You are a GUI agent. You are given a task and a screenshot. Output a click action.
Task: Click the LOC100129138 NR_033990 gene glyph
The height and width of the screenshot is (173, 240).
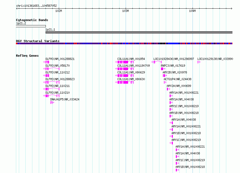pyautogui.click(x=199, y=62)
